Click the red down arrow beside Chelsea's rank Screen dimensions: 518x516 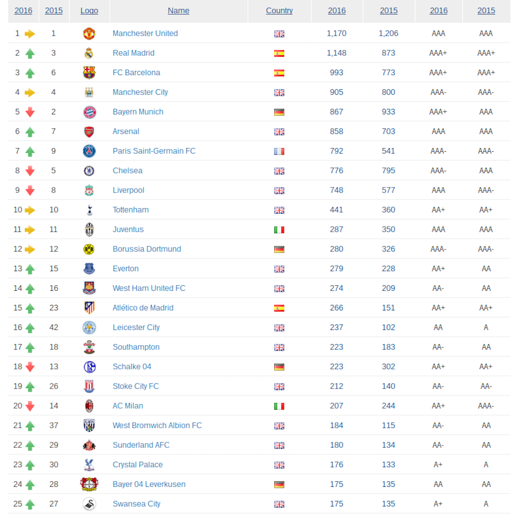30,171
